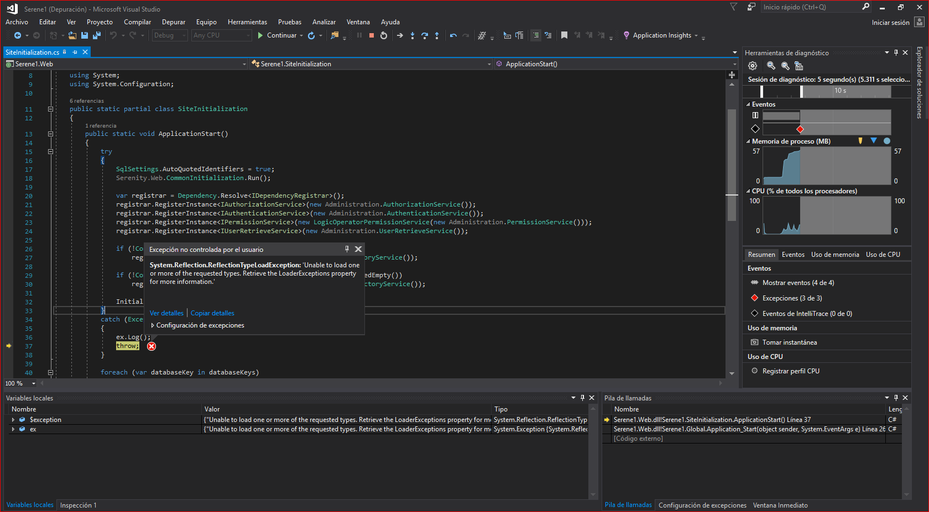Screen dimensions: 929x512
Task: Collapse the Eventos section in diagnostics
Action: (x=748, y=104)
